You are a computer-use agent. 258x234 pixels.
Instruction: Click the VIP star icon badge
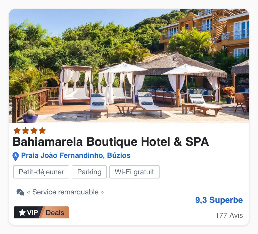[x=22, y=212]
